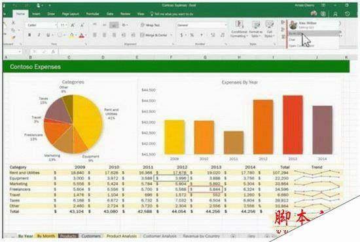Click the Percent Style icon

tap(192, 35)
